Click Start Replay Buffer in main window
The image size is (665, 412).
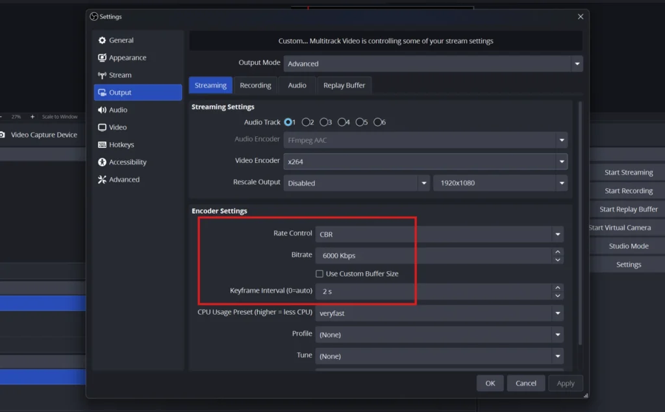[x=628, y=210]
